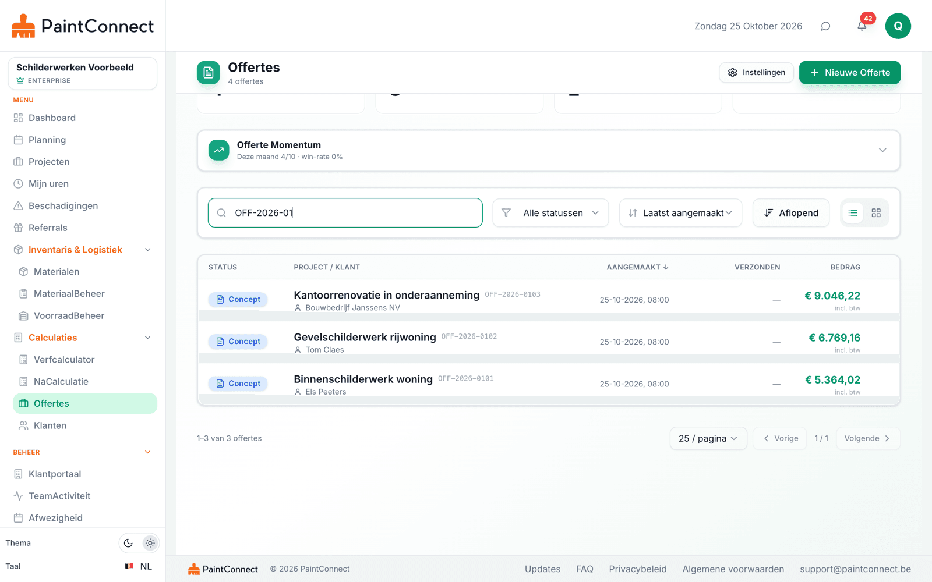Click Concept badge for Gevelschilderwerk row
This screenshot has width=932, height=582.
click(x=238, y=342)
